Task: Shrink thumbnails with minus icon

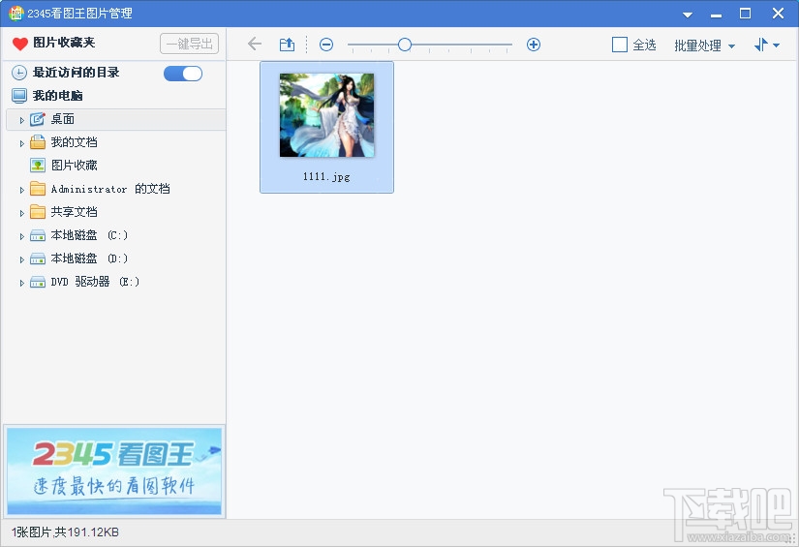Action: (x=326, y=45)
